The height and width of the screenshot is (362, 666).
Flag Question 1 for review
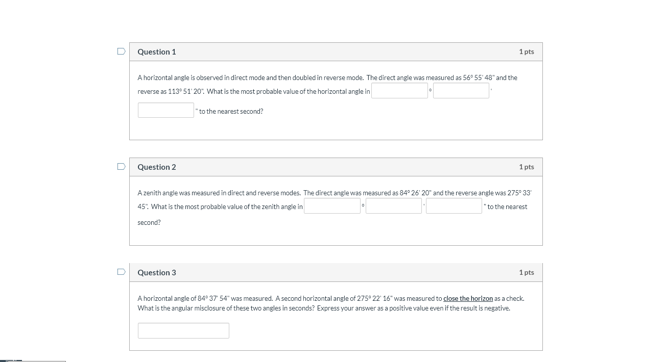[121, 51]
